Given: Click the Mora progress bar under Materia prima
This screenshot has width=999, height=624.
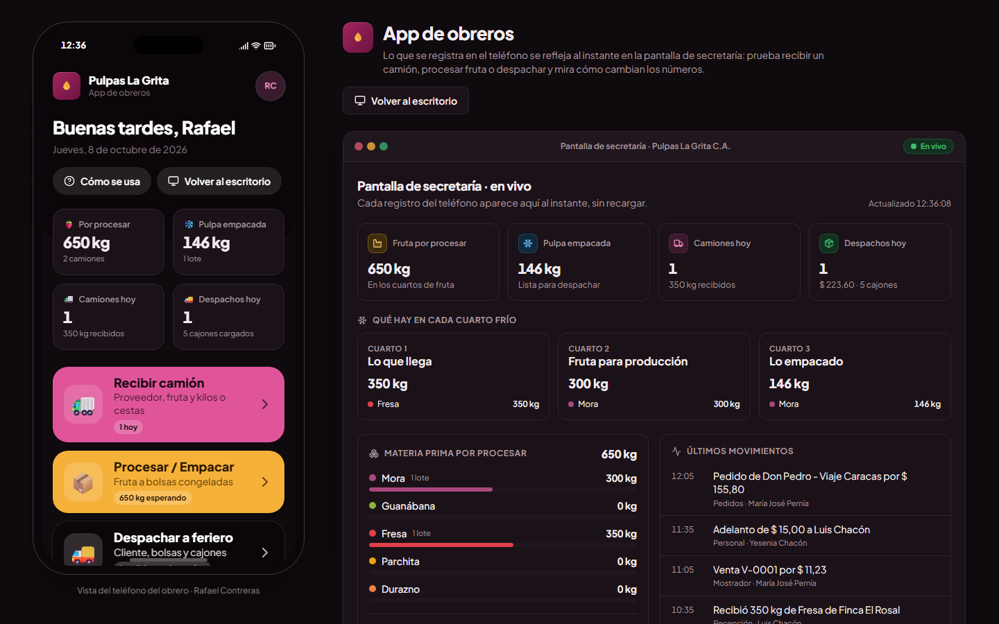Looking at the screenshot, I should [503, 489].
